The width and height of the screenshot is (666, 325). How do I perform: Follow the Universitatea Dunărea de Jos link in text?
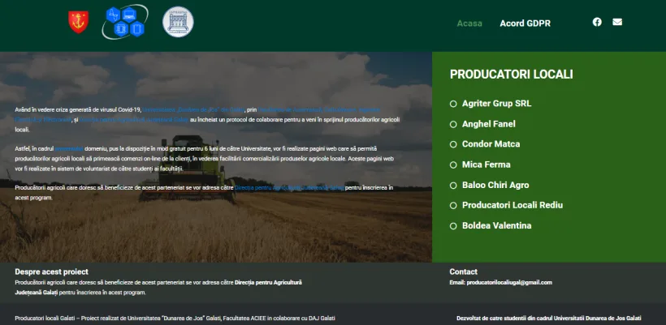coord(193,109)
